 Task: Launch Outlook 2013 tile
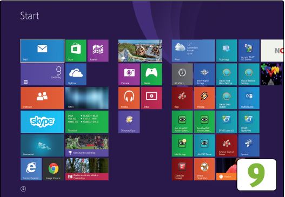coord(249,98)
